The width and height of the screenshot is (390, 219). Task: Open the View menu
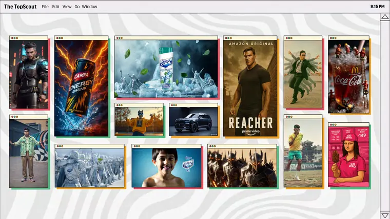click(67, 7)
